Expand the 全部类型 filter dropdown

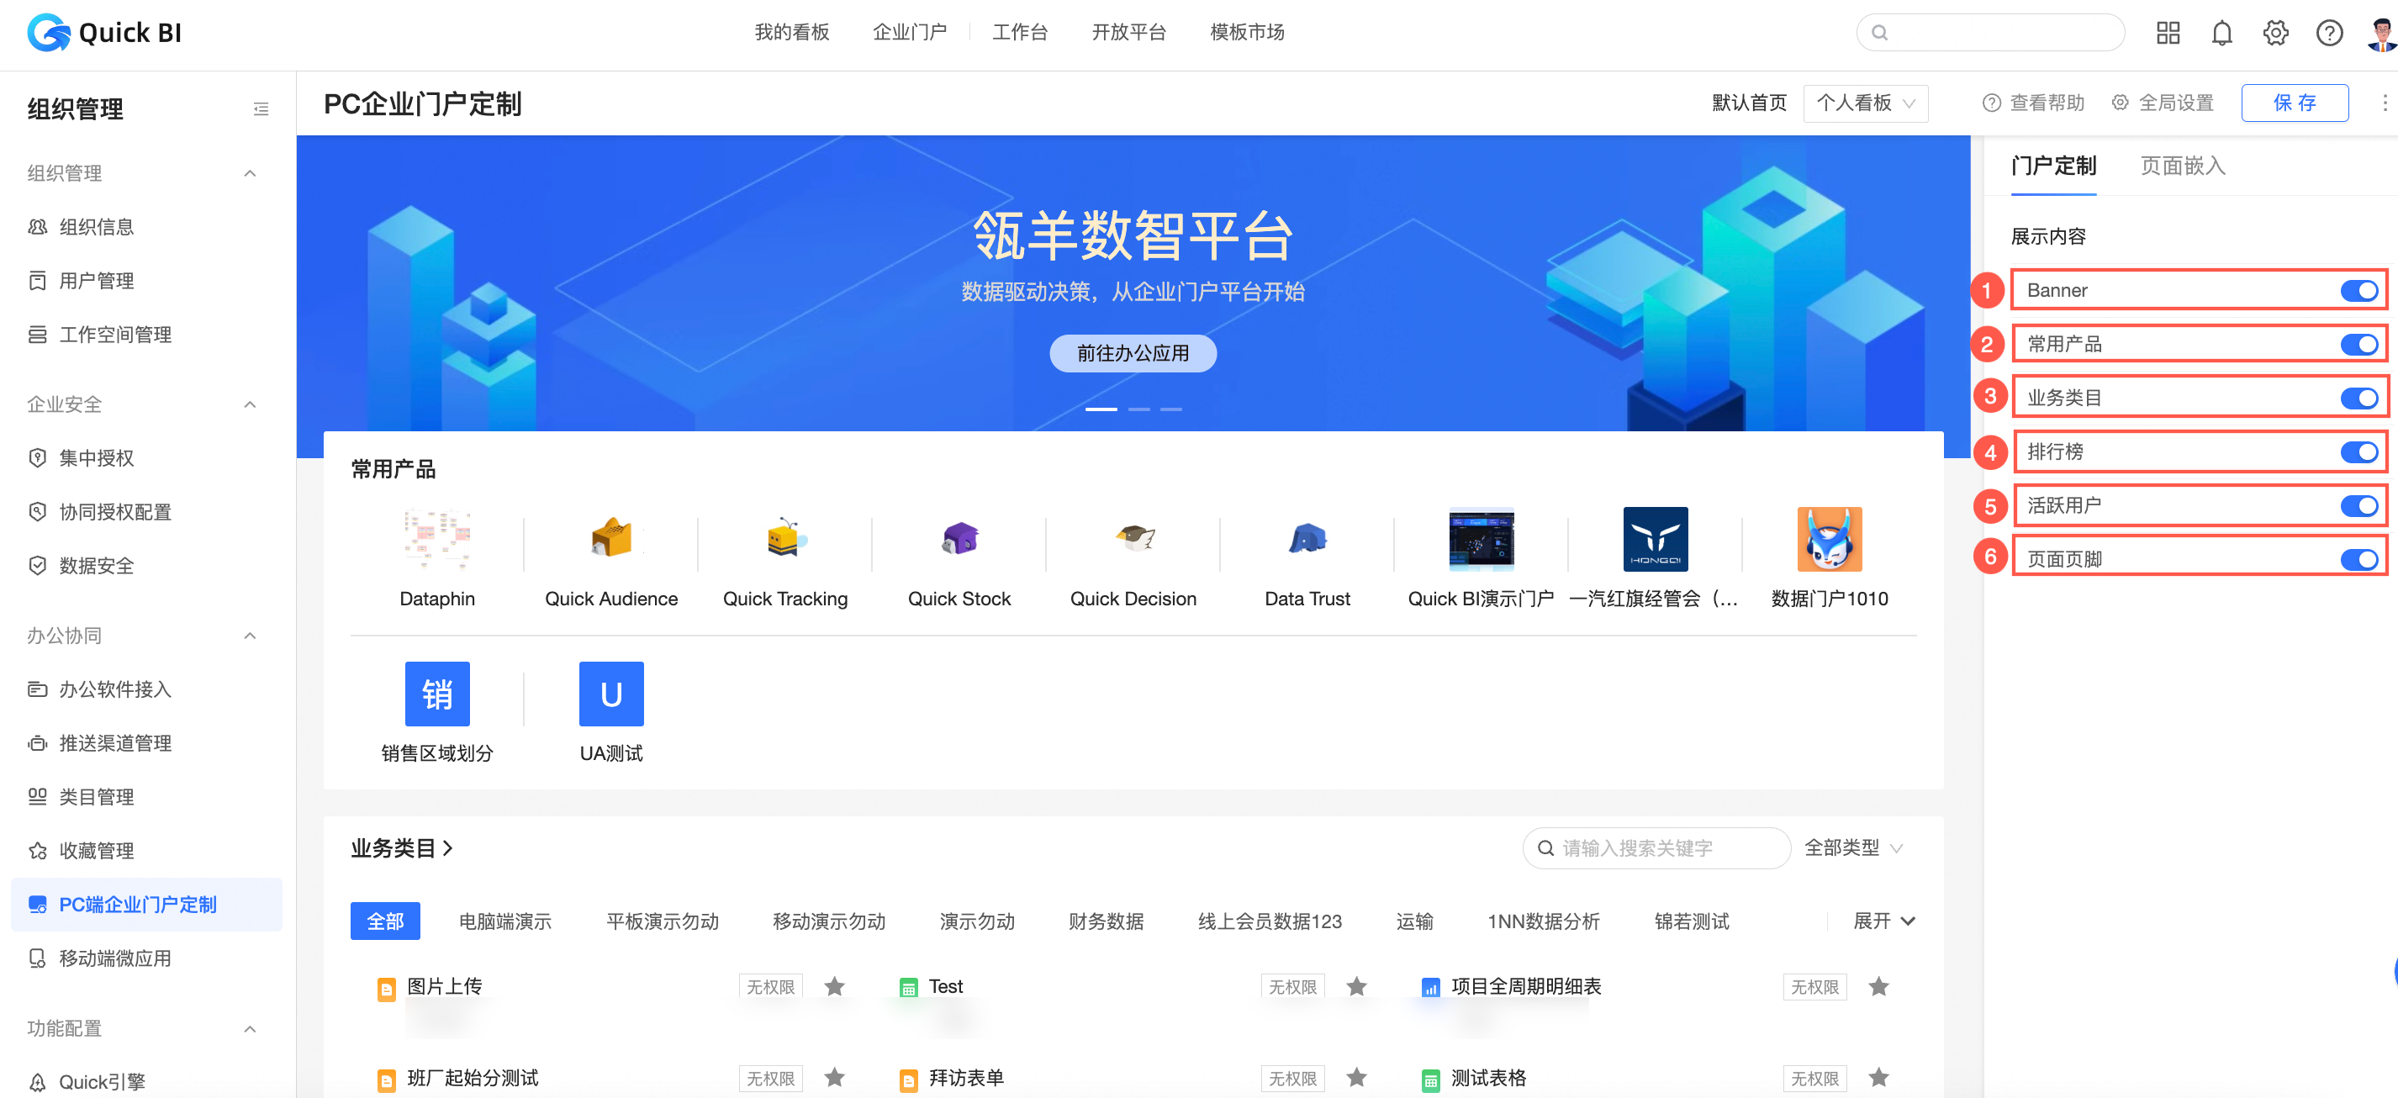(x=1852, y=847)
